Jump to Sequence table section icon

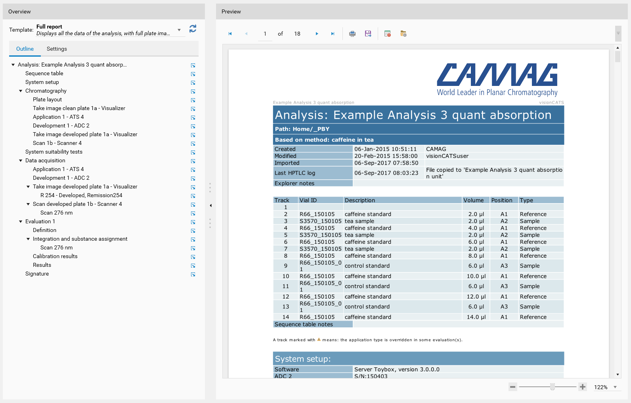193,74
